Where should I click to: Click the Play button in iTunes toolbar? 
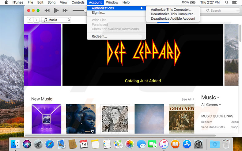click(56, 10)
